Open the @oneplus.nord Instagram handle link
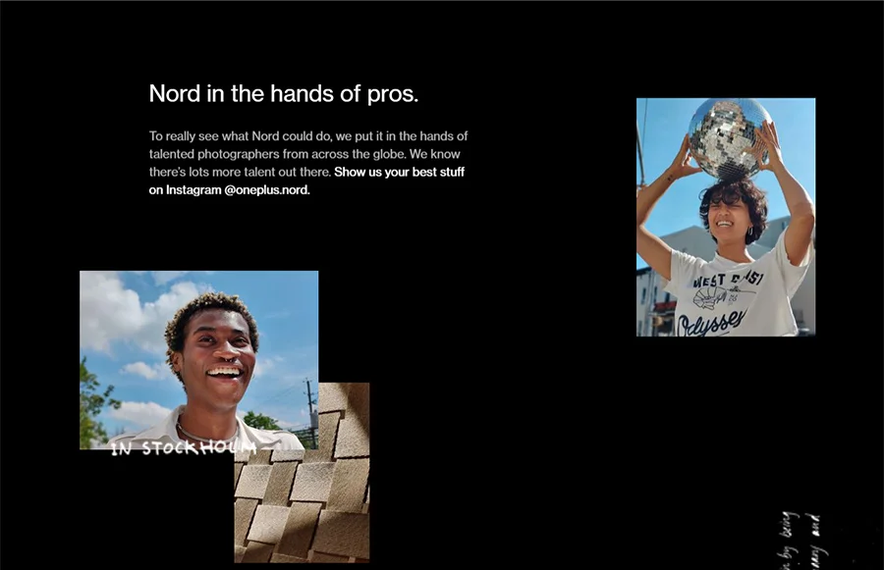 266,189
